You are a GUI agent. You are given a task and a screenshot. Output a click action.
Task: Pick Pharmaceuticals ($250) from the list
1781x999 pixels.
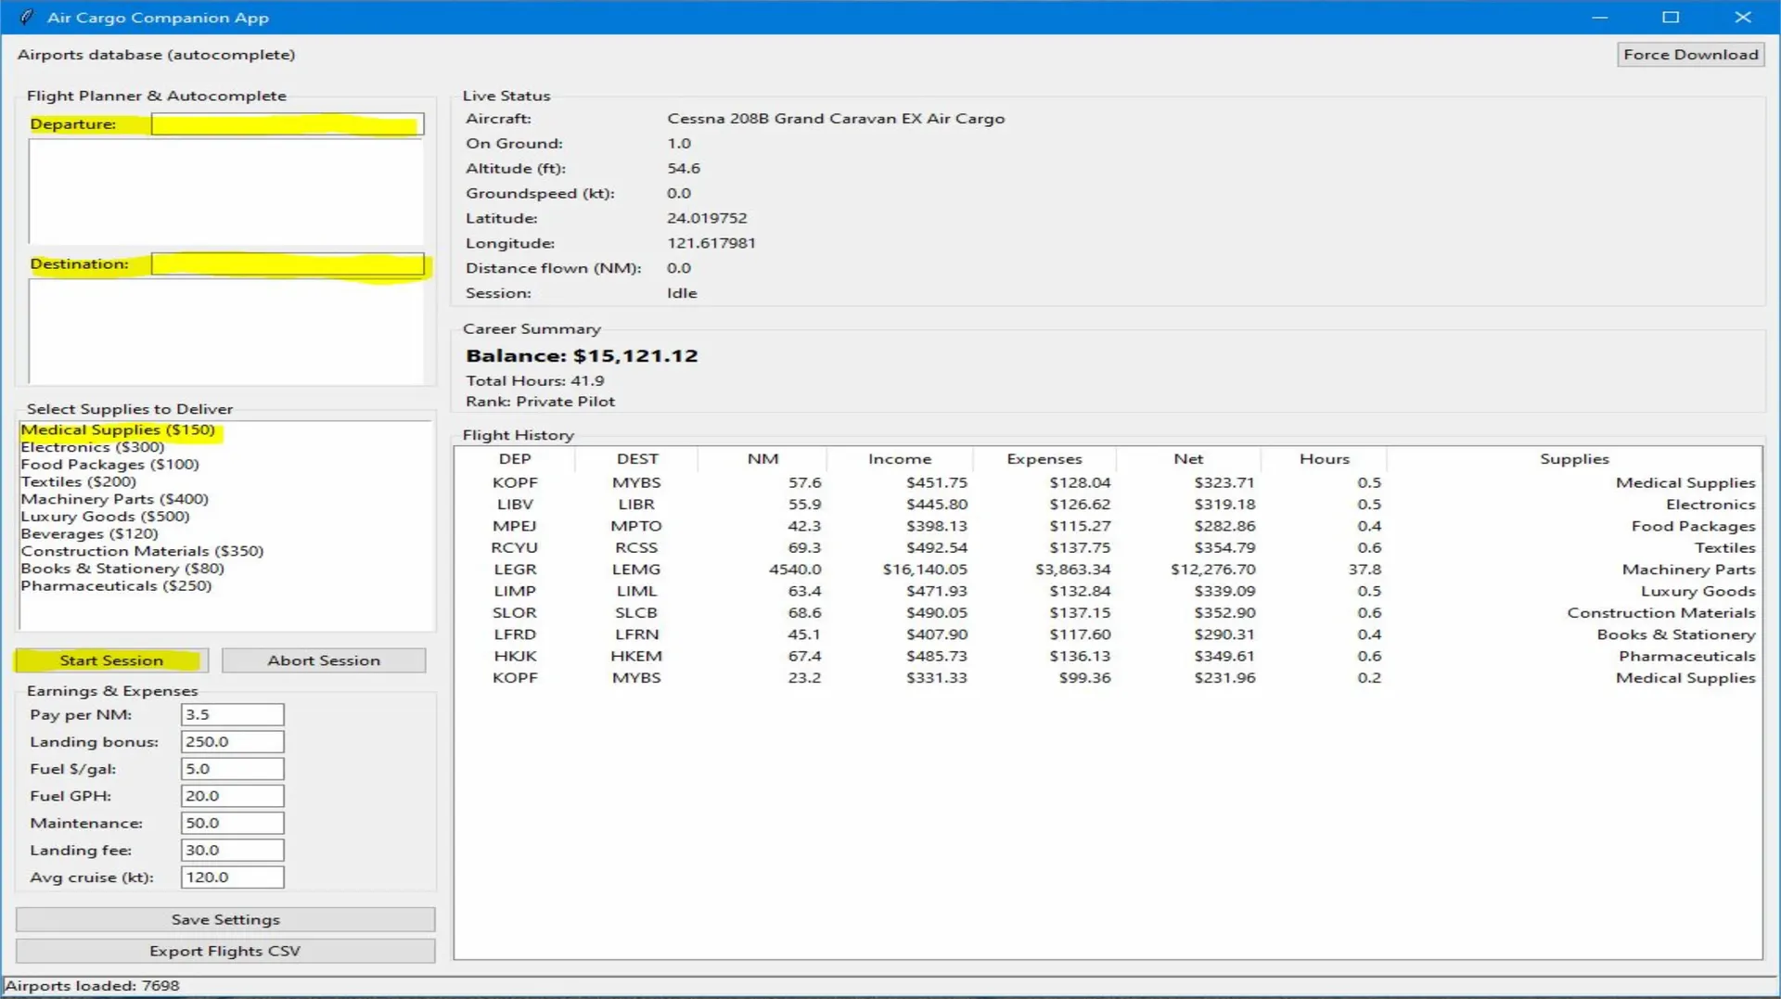[116, 586]
